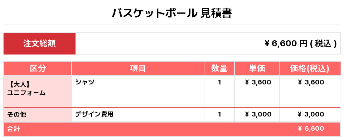Click the ¥ 6,600 total in the 合計 row
This screenshot has width=344, height=140.
(311, 129)
